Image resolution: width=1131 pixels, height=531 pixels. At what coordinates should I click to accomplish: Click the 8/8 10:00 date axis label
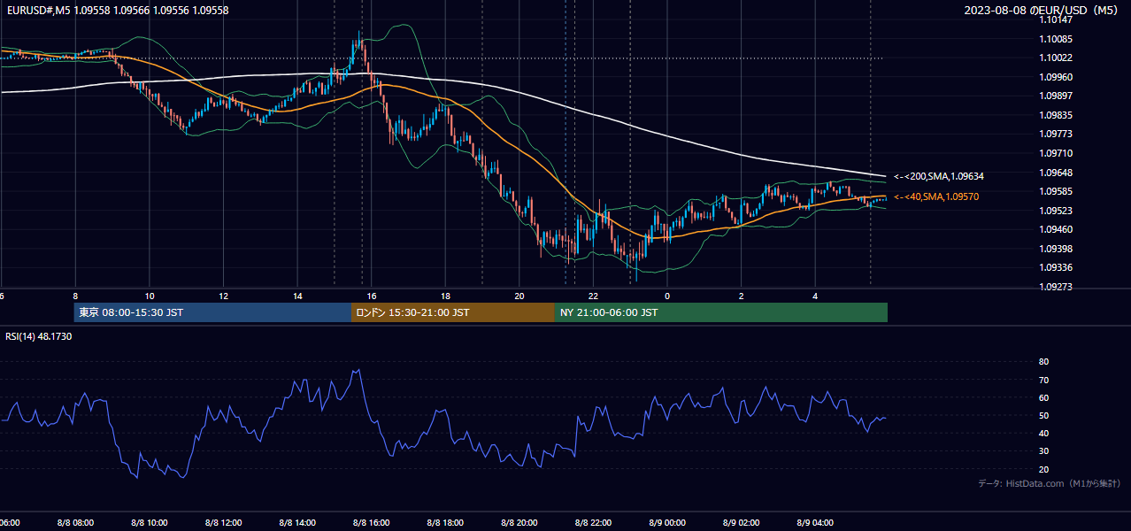[150, 523]
